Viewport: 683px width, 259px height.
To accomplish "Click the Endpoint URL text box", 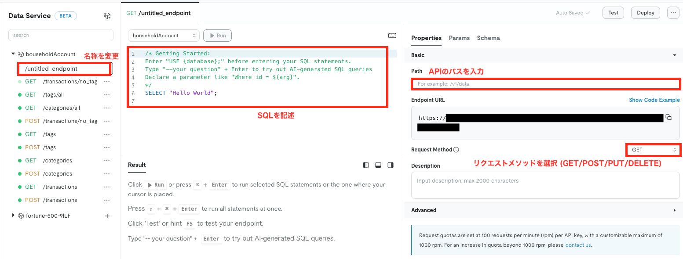I will (x=545, y=123).
